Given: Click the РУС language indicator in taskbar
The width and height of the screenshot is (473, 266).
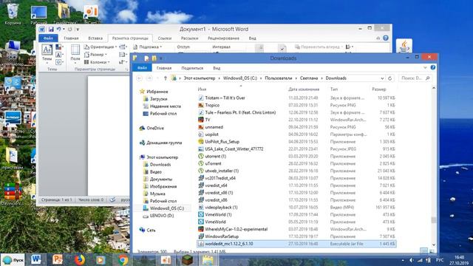Looking at the screenshot, I should click(x=440, y=260).
